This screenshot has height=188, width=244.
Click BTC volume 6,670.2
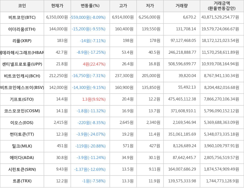[189, 17]
